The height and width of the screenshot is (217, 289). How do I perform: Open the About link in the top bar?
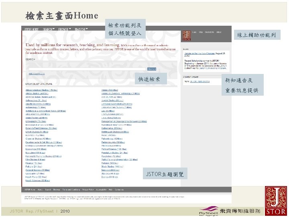click(219, 32)
